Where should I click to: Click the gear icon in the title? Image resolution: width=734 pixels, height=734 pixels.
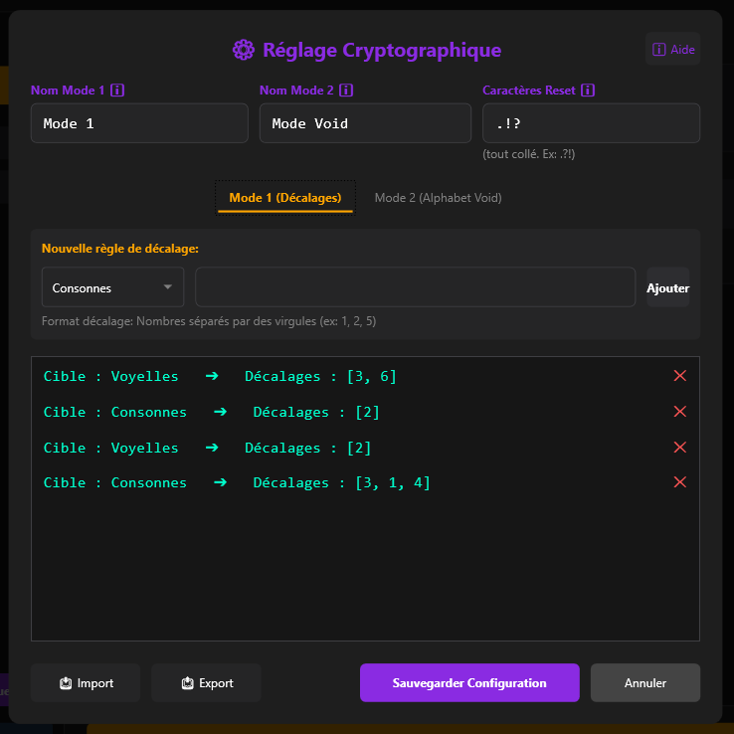[x=243, y=50]
